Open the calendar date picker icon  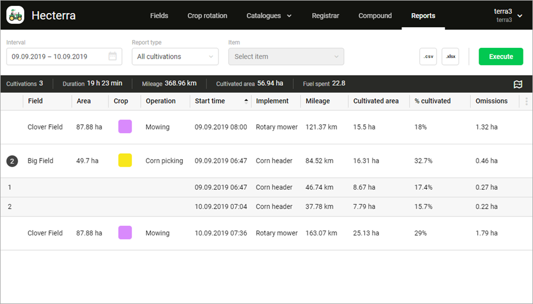click(113, 57)
